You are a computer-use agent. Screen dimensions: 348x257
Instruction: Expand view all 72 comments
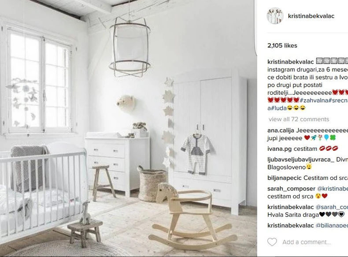click(299, 119)
